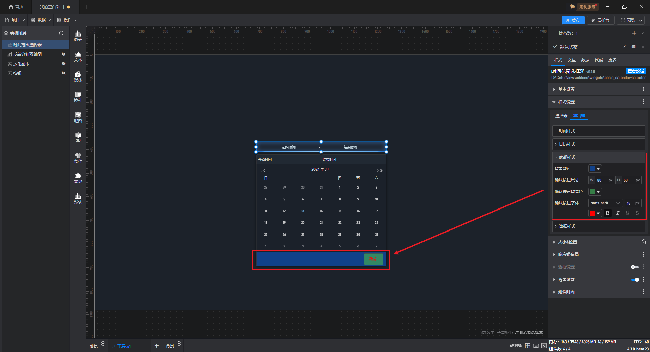Add a new sub-board with plus icon
Viewport: 650px width, 352px height.
[x=157, y=346]
